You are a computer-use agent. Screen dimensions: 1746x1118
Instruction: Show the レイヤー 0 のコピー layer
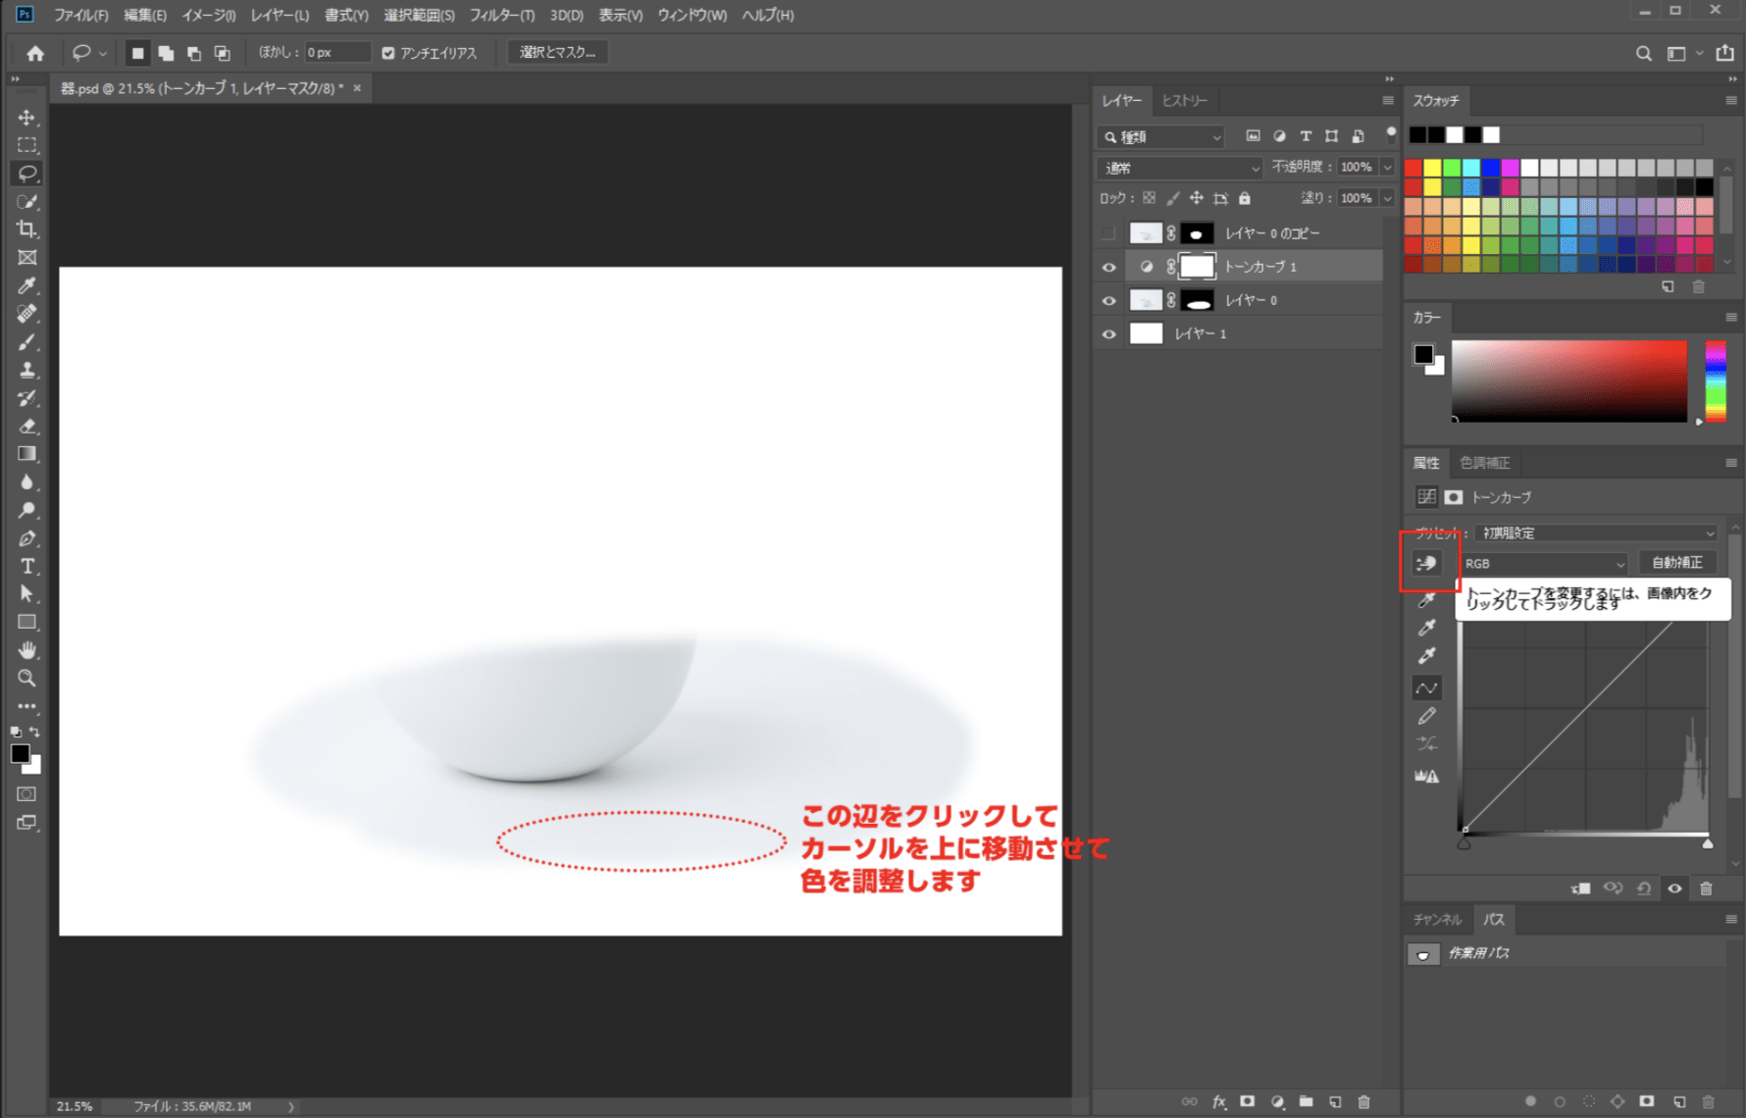pos(1108,233)
